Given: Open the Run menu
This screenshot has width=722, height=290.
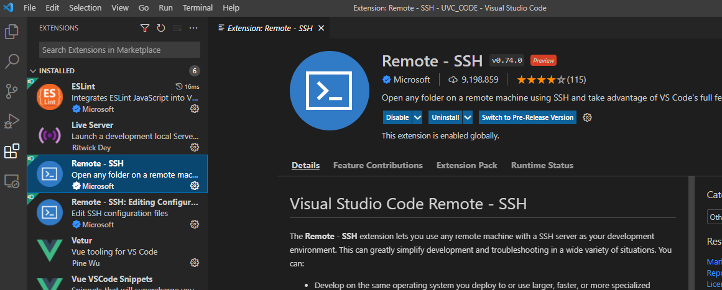Looking at the screenshot, I should point(166,8).
